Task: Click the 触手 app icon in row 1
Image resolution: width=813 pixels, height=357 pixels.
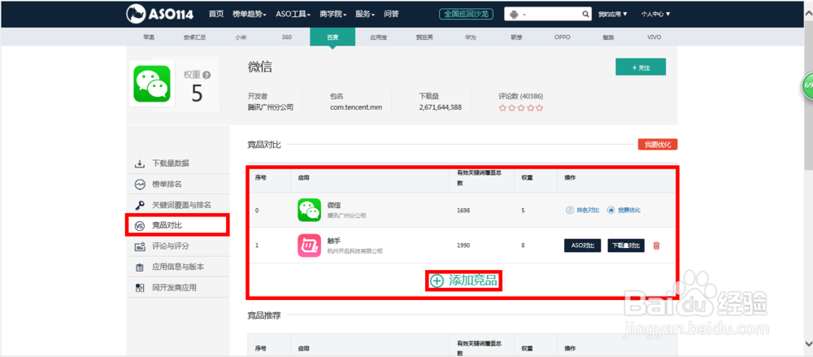Action: point(309,246)
